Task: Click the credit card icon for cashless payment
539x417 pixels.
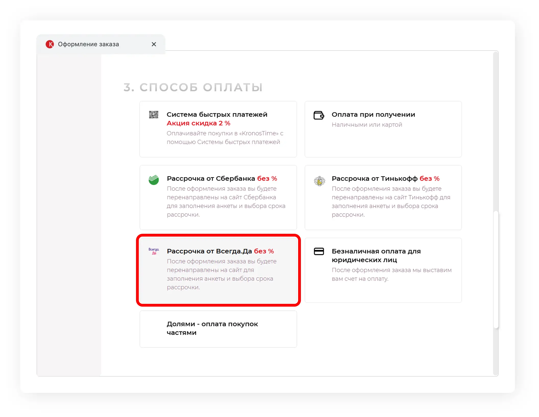Action: pyautogui.click(x=319, y=251)
